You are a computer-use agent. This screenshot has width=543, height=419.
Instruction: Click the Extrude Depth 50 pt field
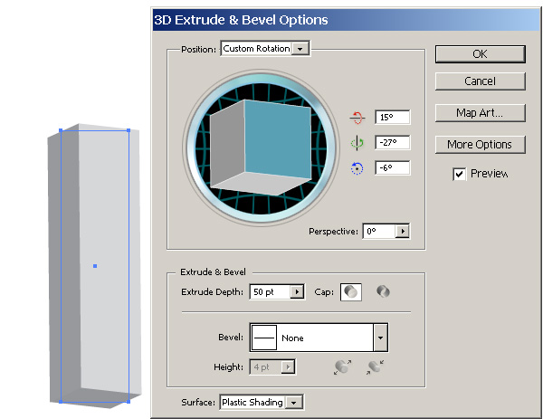(270, 292)
